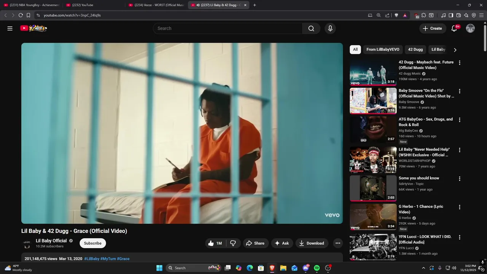Open options for 42 Dugg Maybach video
The image size is (487, 274).
click(460, 63)
